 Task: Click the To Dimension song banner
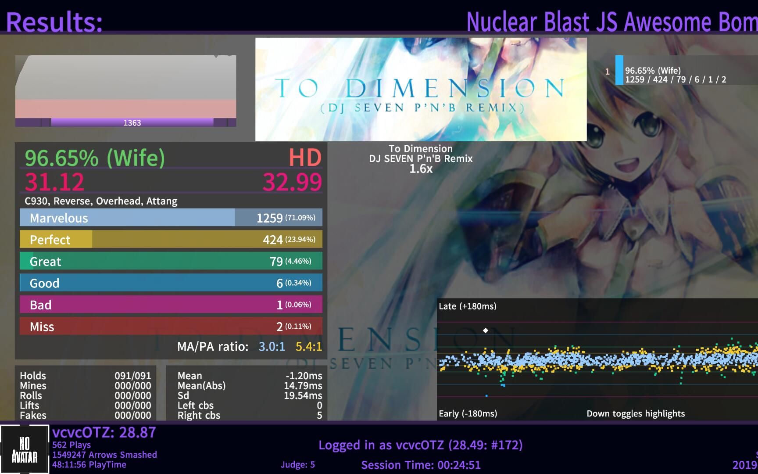(421, 89)
